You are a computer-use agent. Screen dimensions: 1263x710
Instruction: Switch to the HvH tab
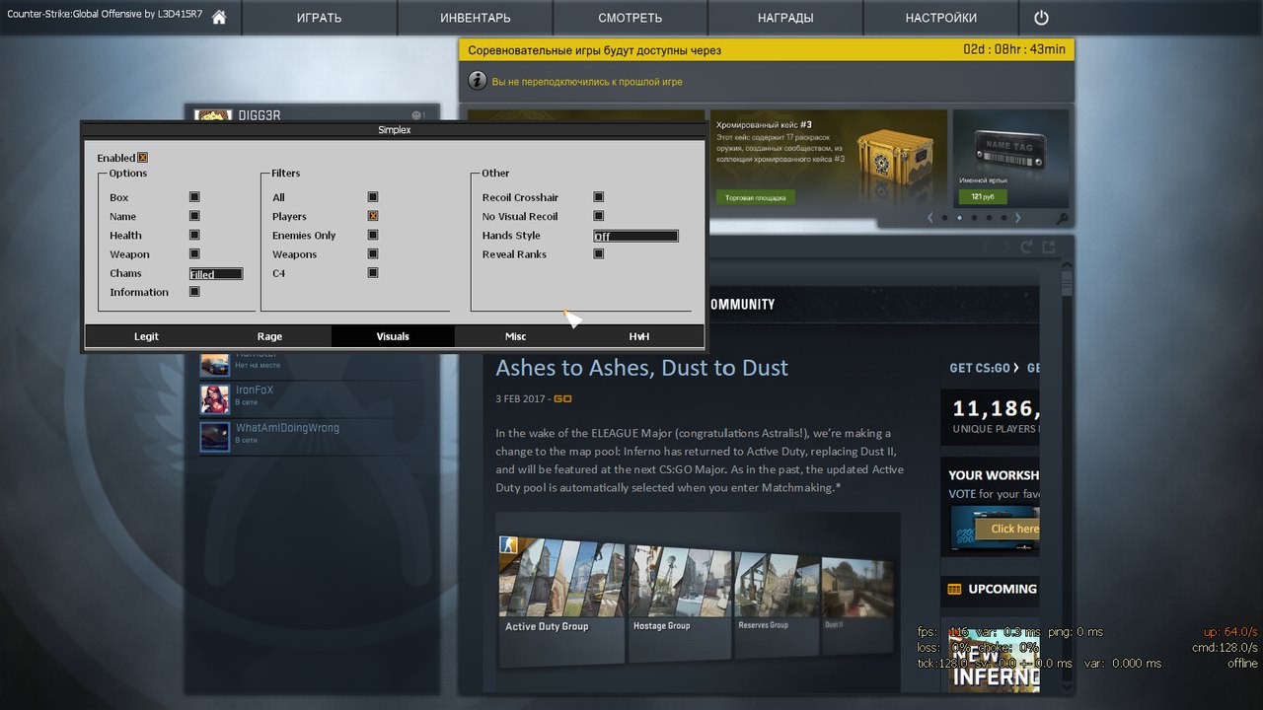(x=639, y=336)
